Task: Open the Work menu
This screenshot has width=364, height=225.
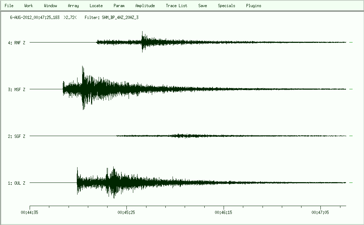Action: pos(29,6)
